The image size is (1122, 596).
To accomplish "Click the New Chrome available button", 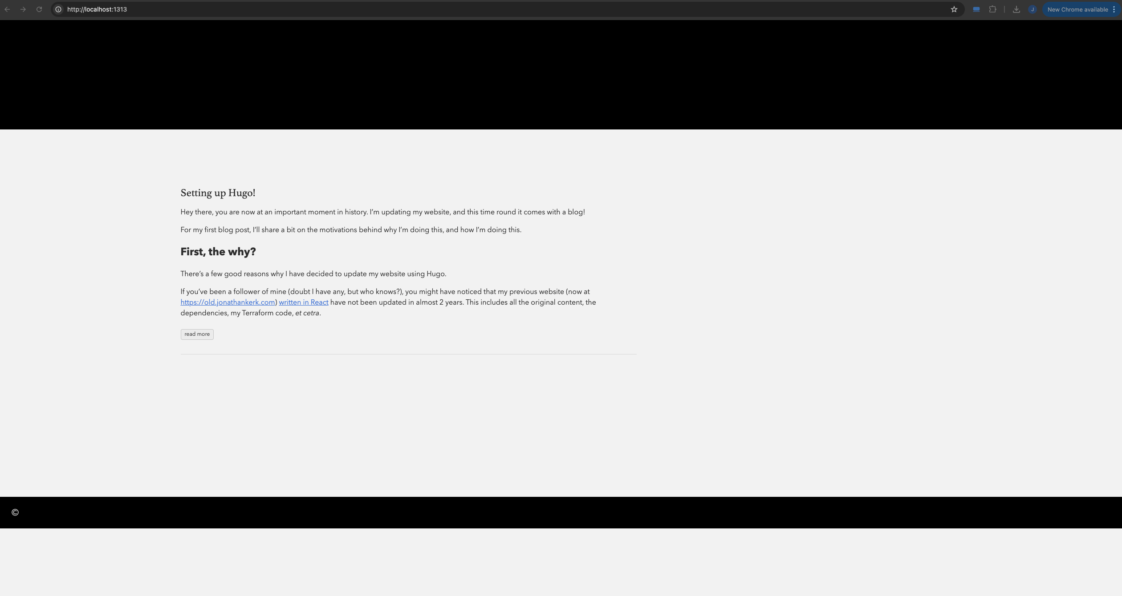I will click(x=1077, y=9).
